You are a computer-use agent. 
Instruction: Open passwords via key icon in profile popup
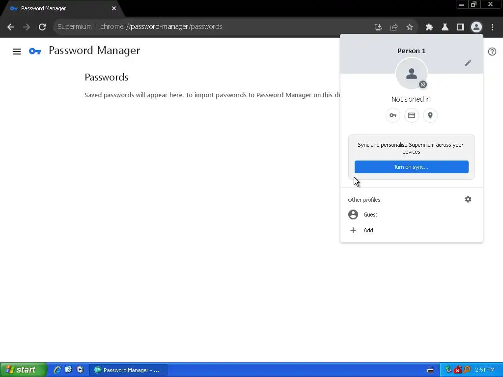tap(393, 115)
